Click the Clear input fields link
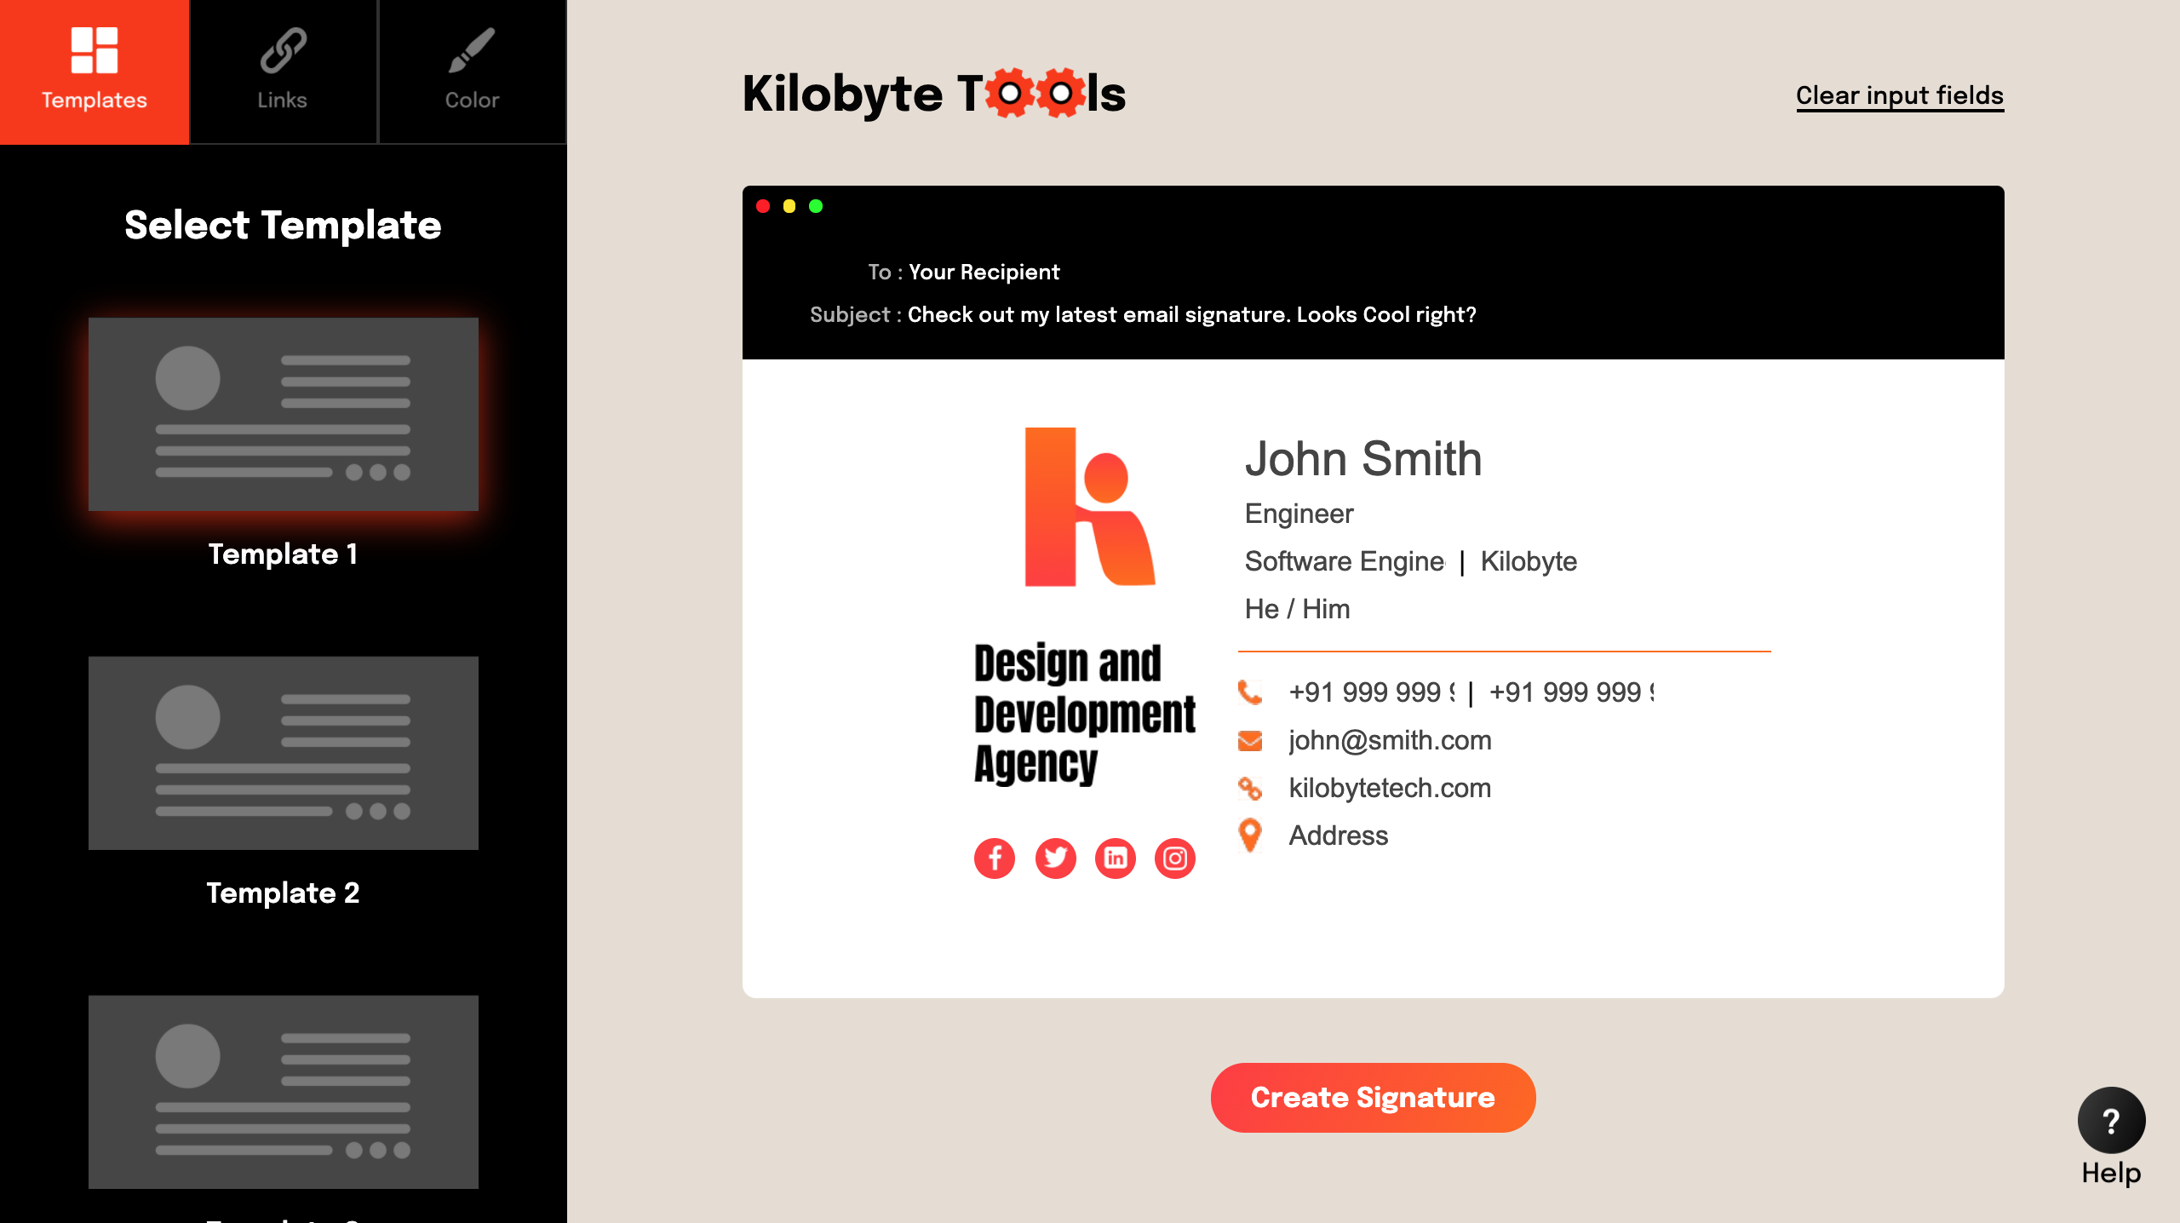 [1900, 95]
